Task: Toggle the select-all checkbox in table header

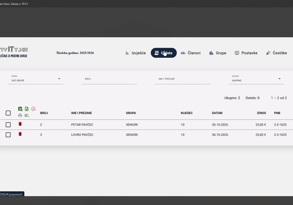Action: [8, 113]
